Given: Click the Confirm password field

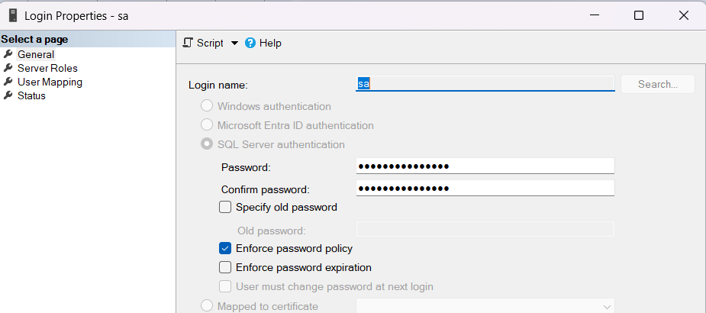Looking at the screenshot, I should pos(485,189).
